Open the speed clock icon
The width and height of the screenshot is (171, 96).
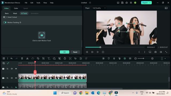[x=54, y=58]
